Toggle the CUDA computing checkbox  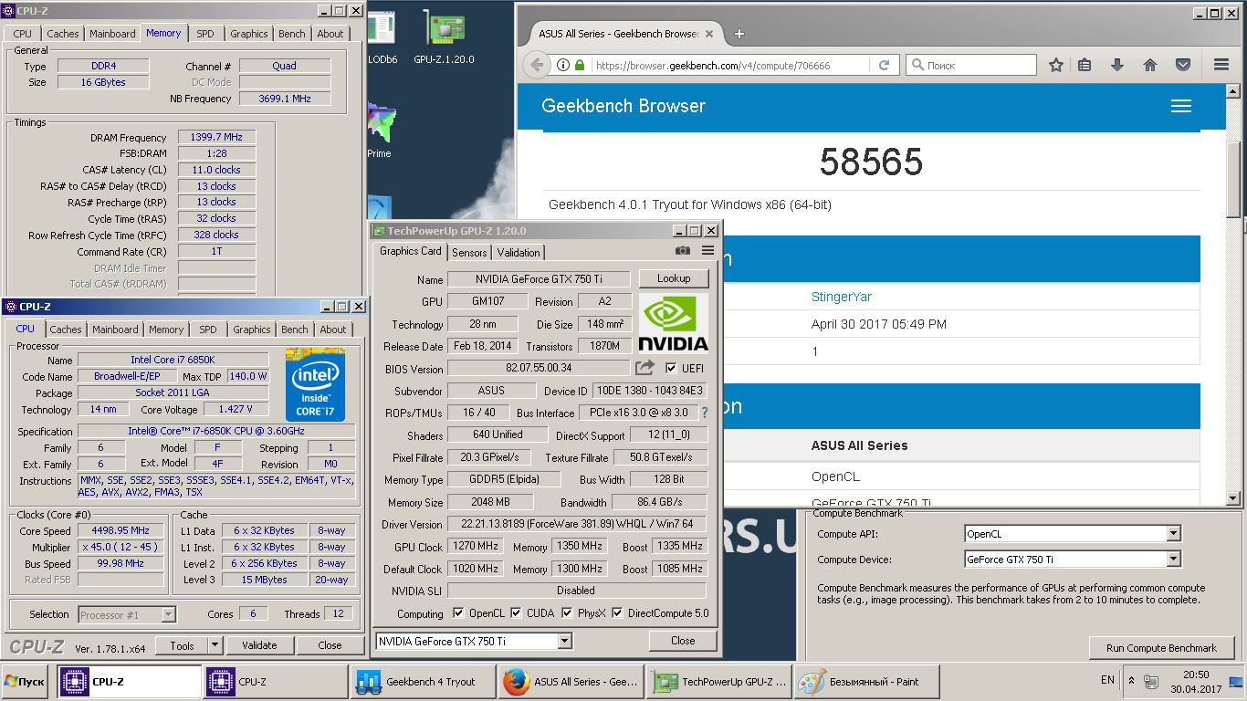(517, 613)
